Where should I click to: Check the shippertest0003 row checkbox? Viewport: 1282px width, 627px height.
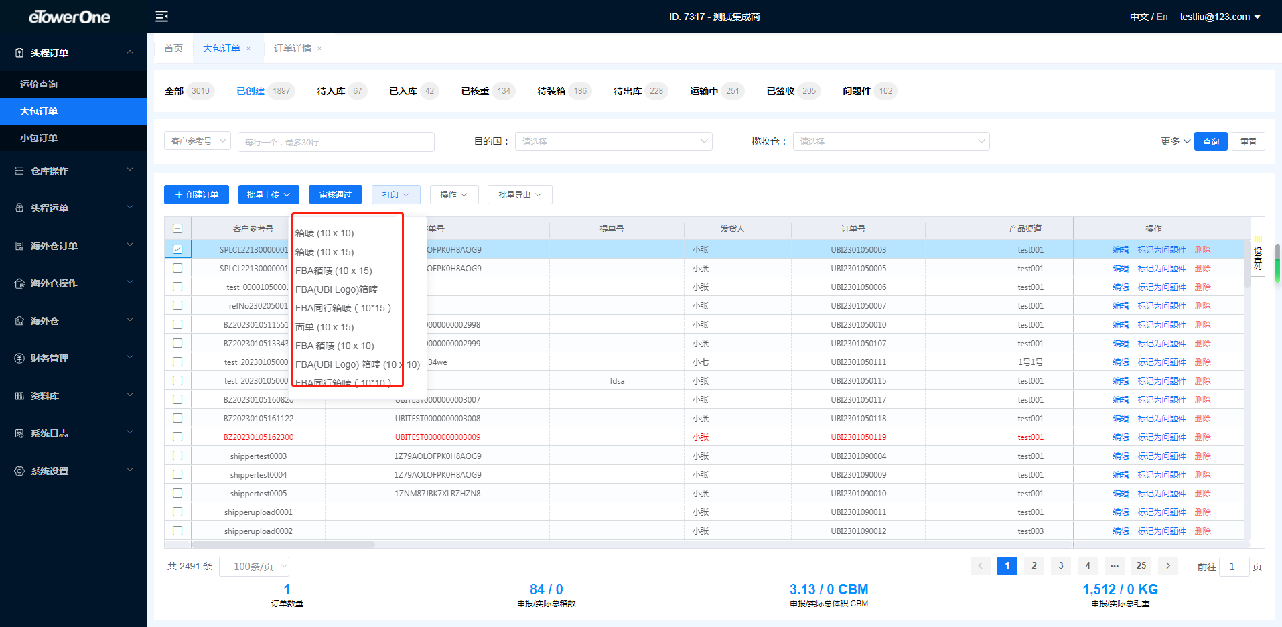[x=177, y=456]
